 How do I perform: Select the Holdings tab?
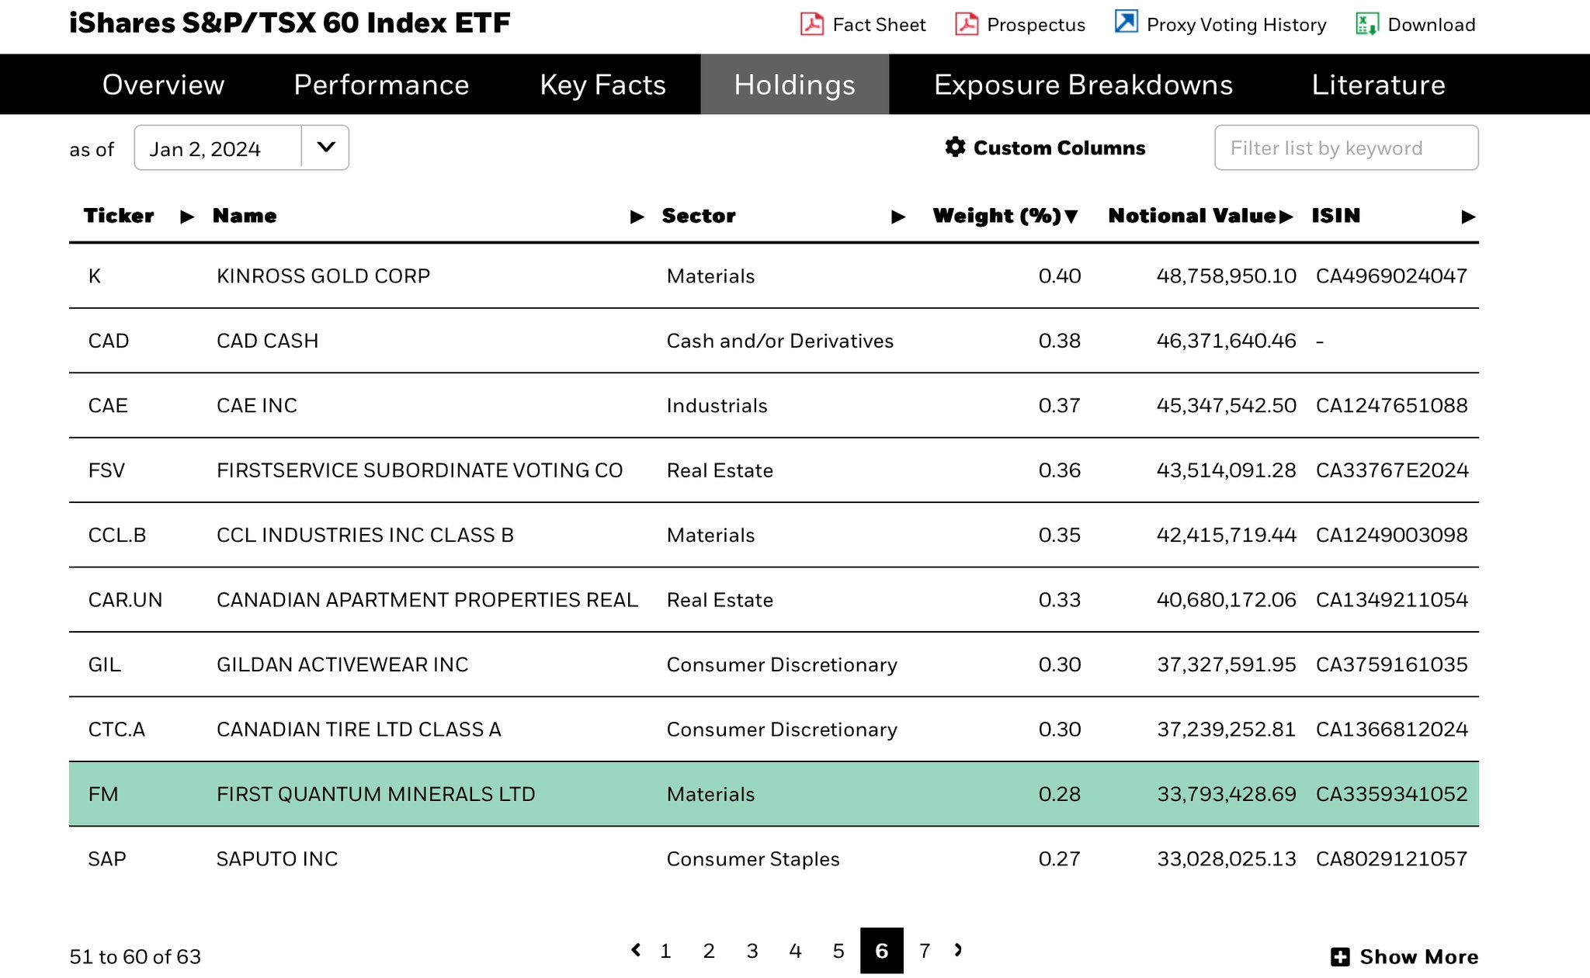[x=795, y=85]
